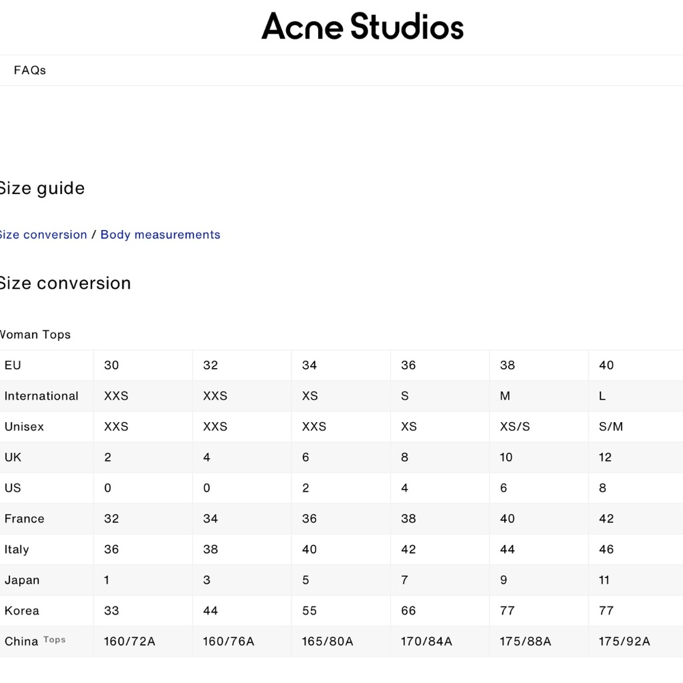The image size is (683, 683).
Task: Select the EU row label
Action: point(12,365)
